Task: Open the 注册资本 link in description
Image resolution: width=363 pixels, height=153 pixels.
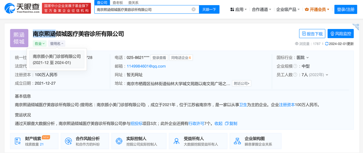Action: click(287, 105)
